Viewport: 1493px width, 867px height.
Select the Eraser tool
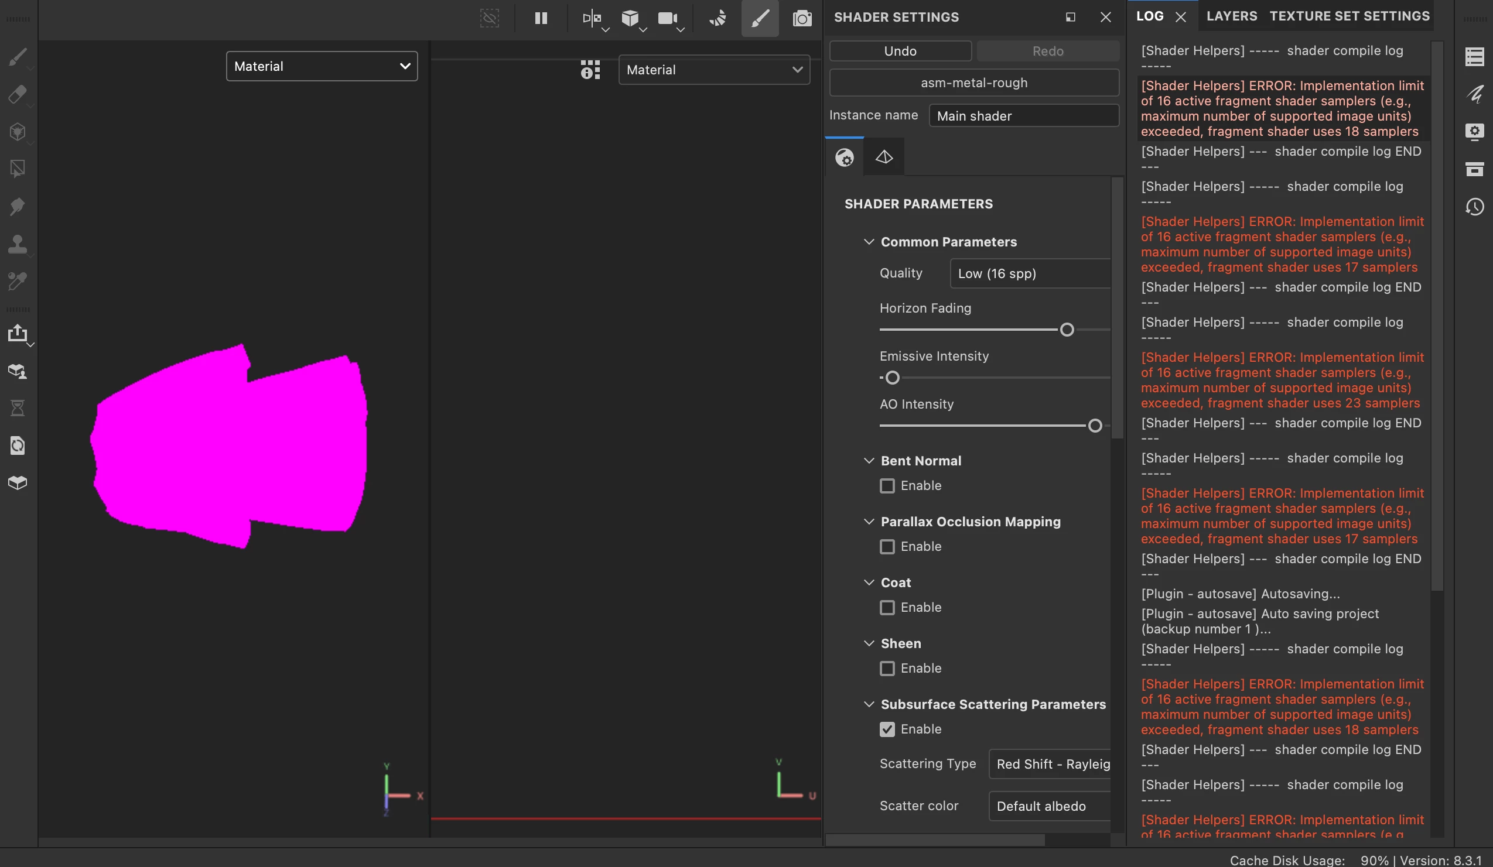pos(18,95)
